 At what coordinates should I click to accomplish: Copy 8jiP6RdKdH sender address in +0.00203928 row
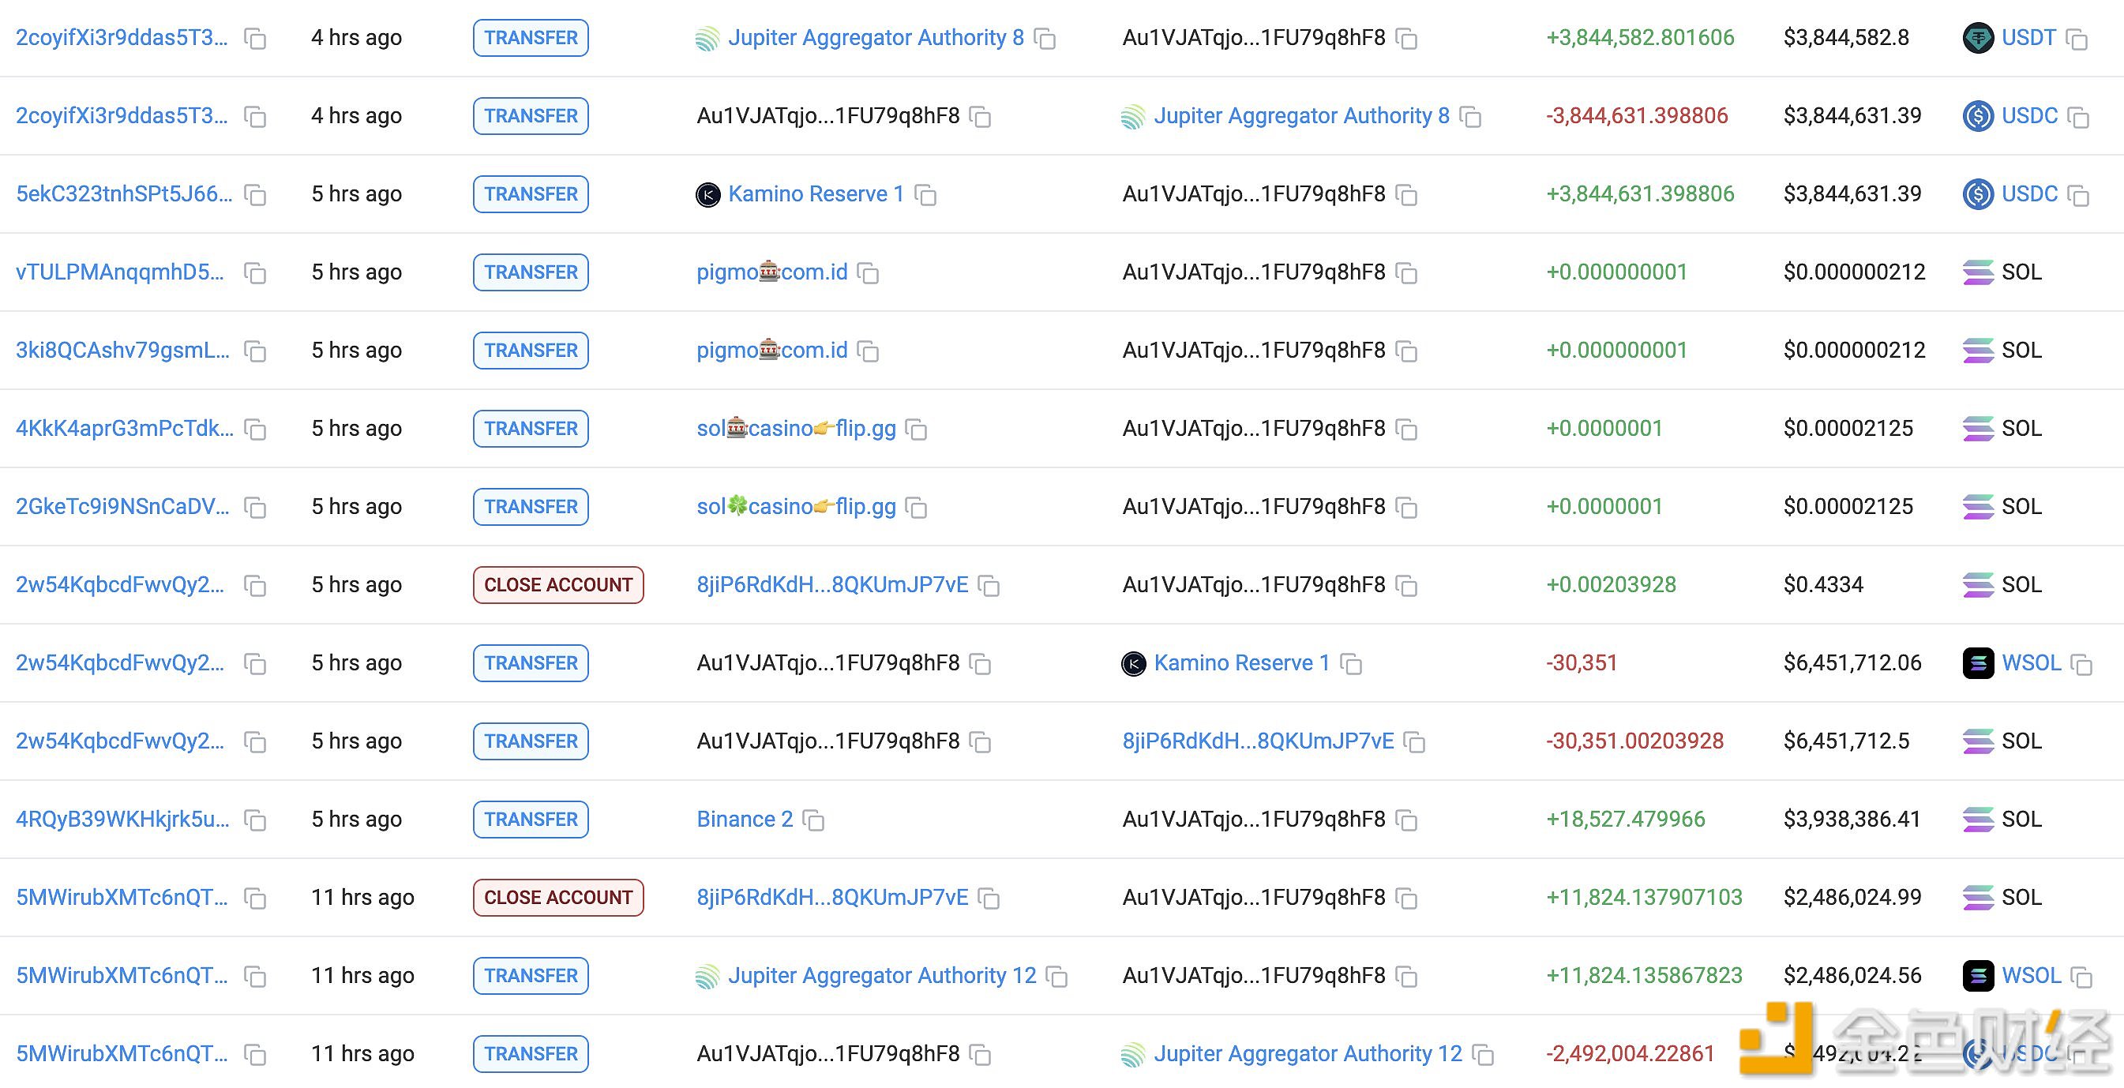click(989, 586)
